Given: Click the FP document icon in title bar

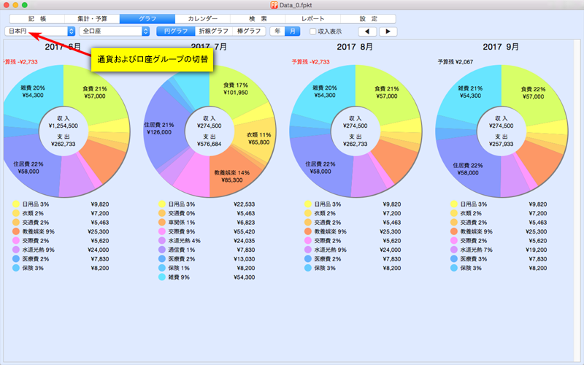Looking at the screenshot, I should pyautogui.click(x=274, y=5).
